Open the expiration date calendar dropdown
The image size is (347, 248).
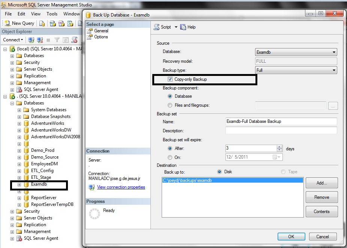point(276,157)
